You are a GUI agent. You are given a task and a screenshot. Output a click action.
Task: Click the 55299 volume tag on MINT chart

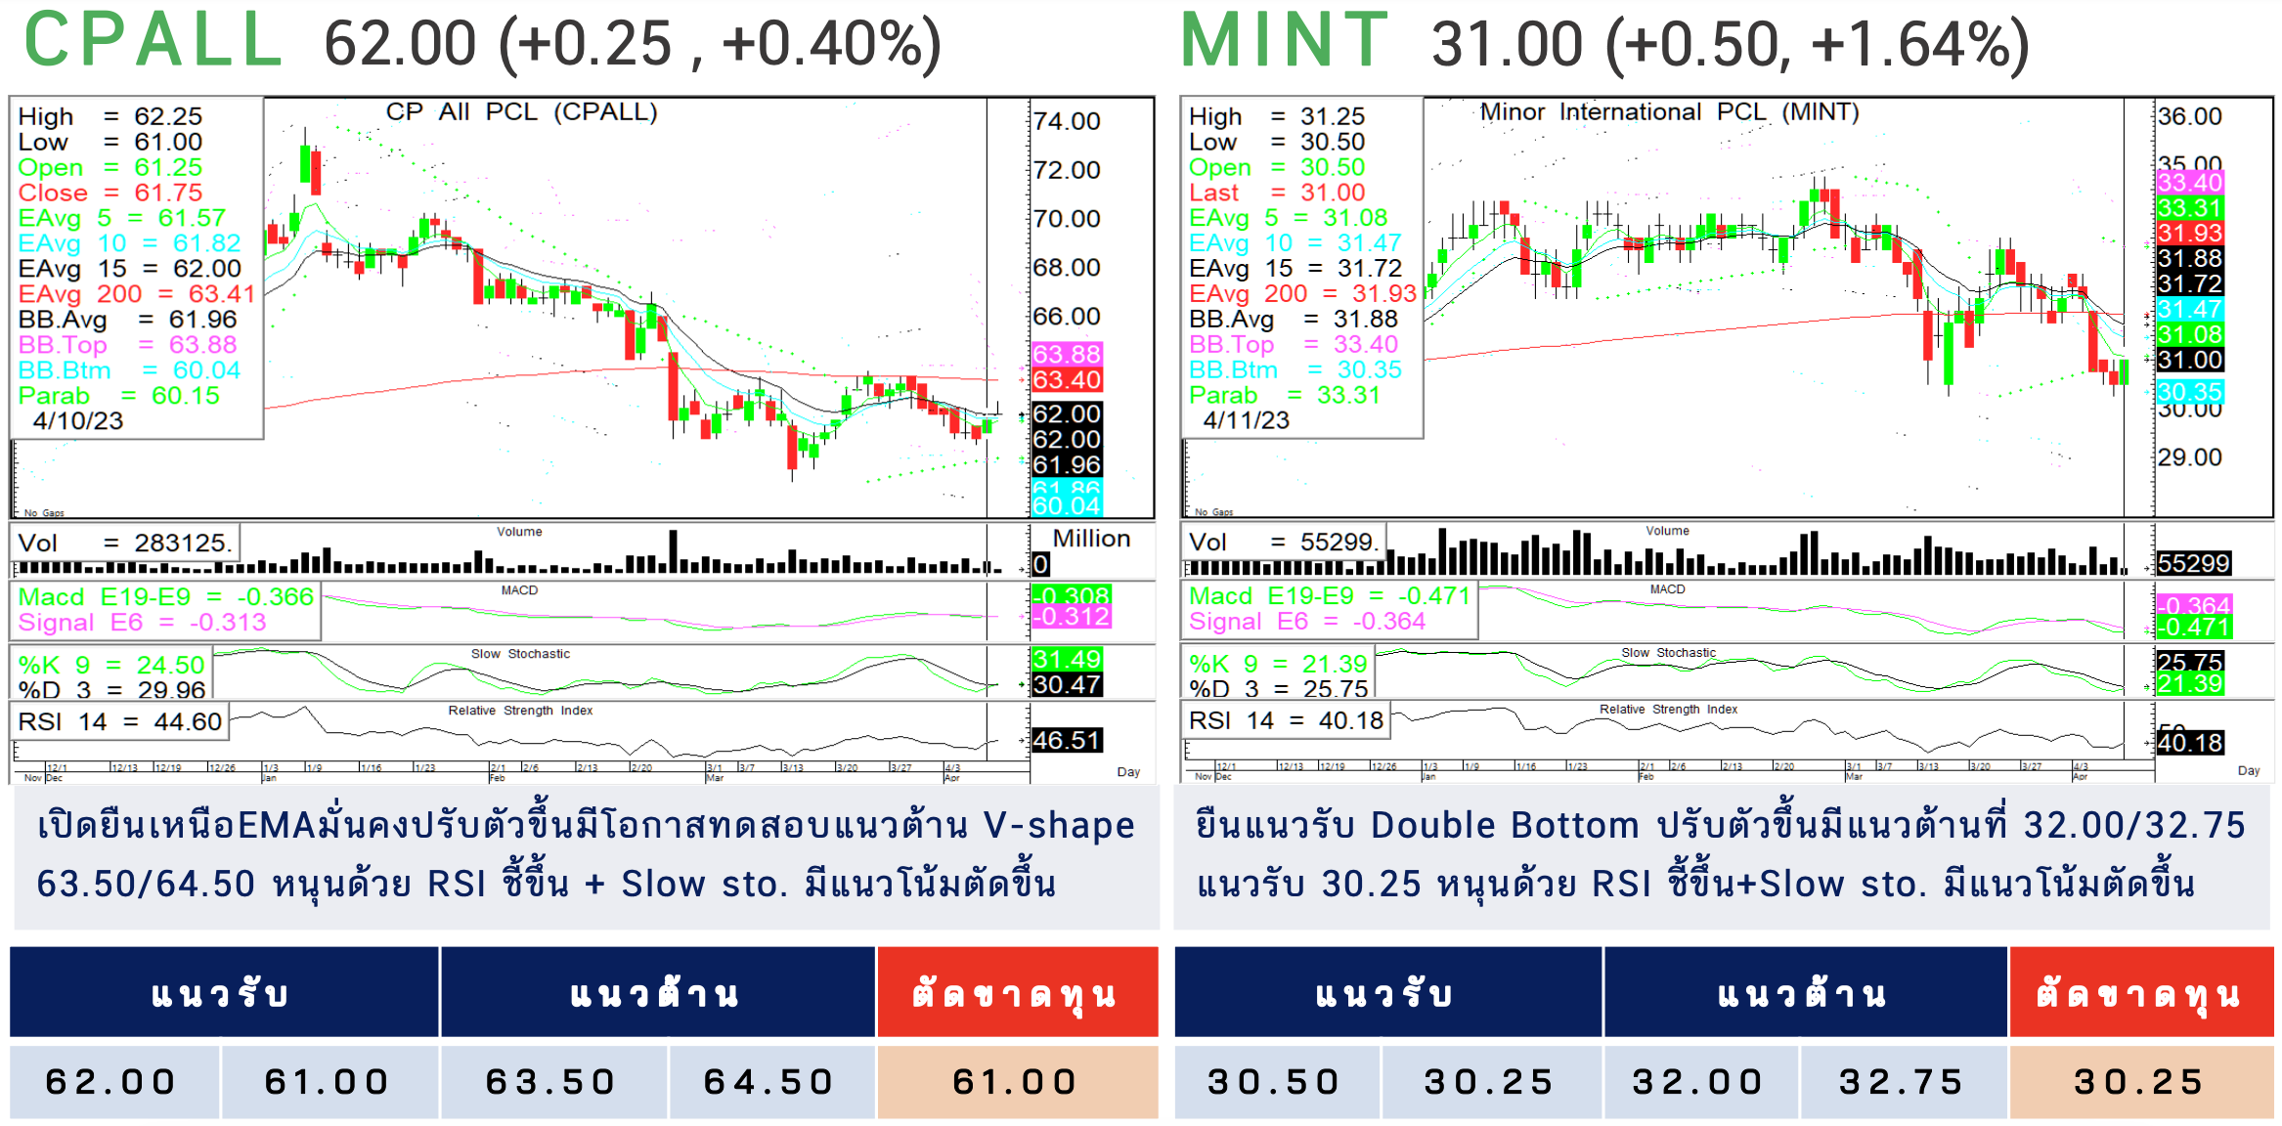click(2194, 564)
